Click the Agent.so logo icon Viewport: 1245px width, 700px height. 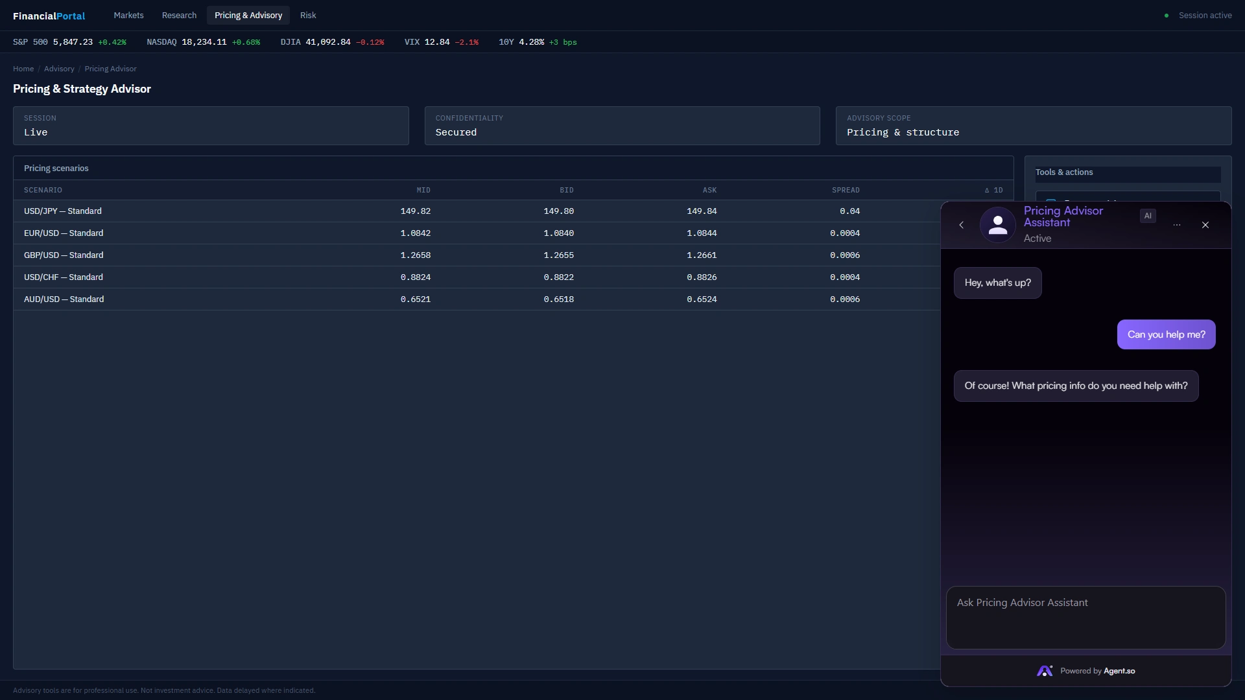(x=1044, y=671)
